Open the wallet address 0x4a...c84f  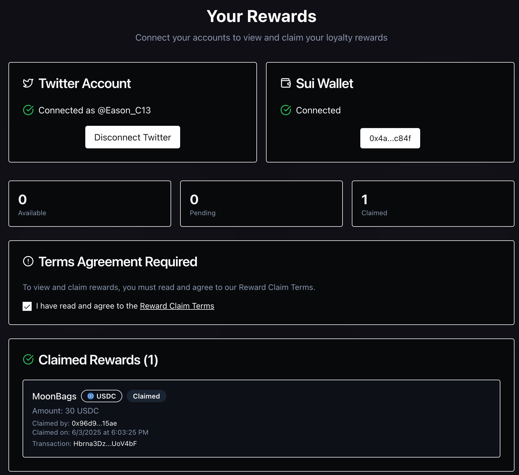pyautogui.click(x=390, y=138)
